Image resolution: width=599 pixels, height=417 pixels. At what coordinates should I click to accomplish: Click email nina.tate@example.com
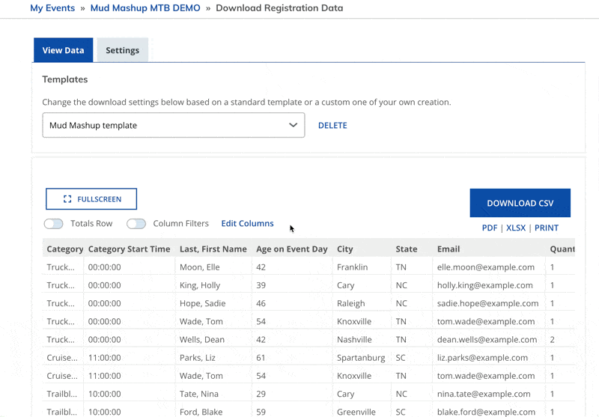[484, 394]
